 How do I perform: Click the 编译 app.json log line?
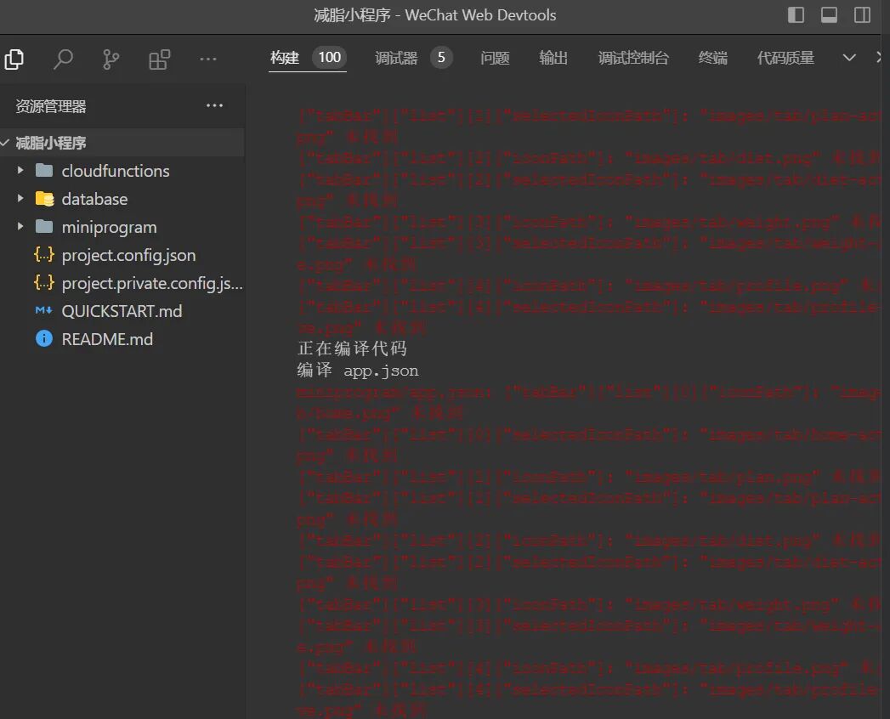[x=358, y=371]
